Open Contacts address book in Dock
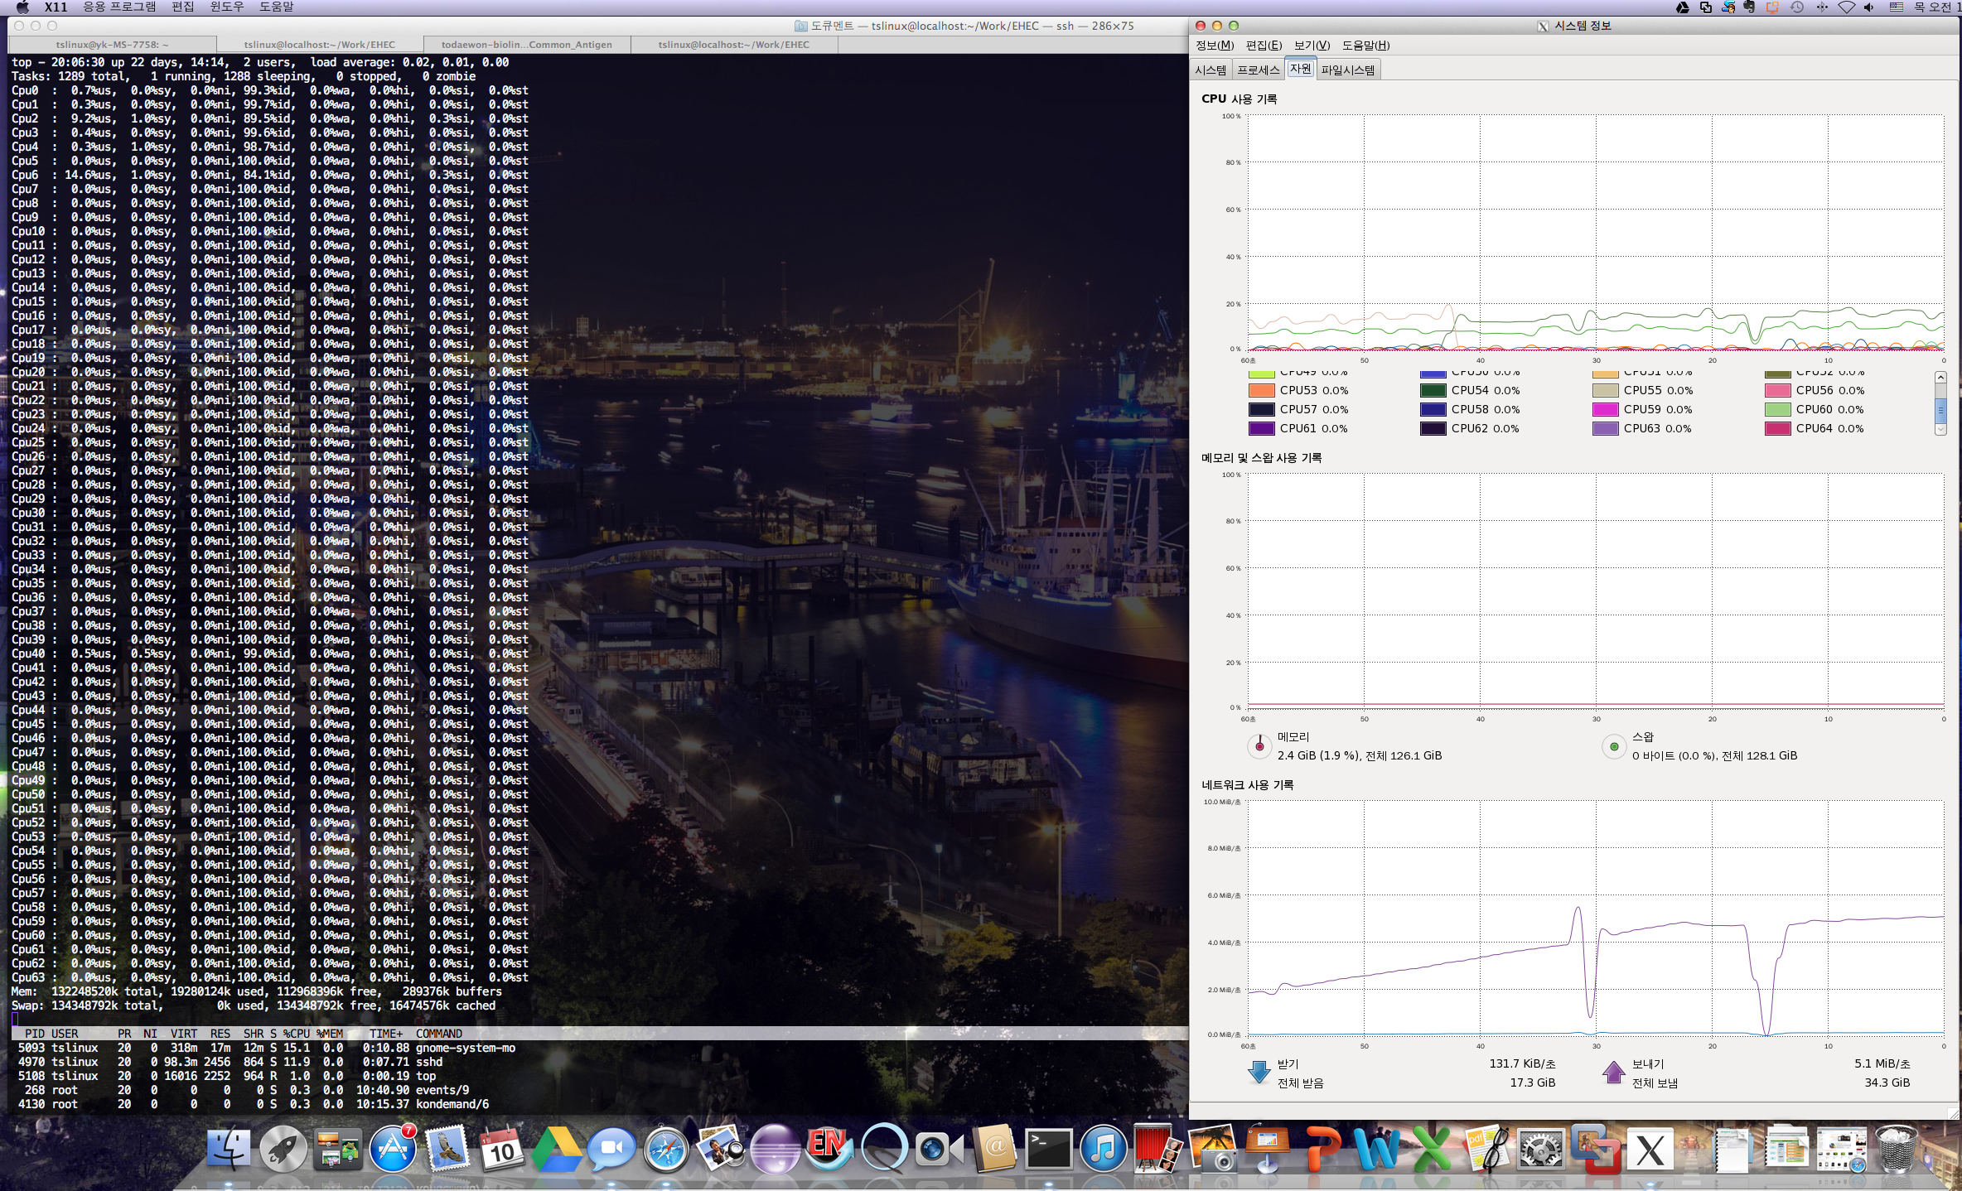The height and width of the screenshot is (1191, 1962). [993, 1149]
